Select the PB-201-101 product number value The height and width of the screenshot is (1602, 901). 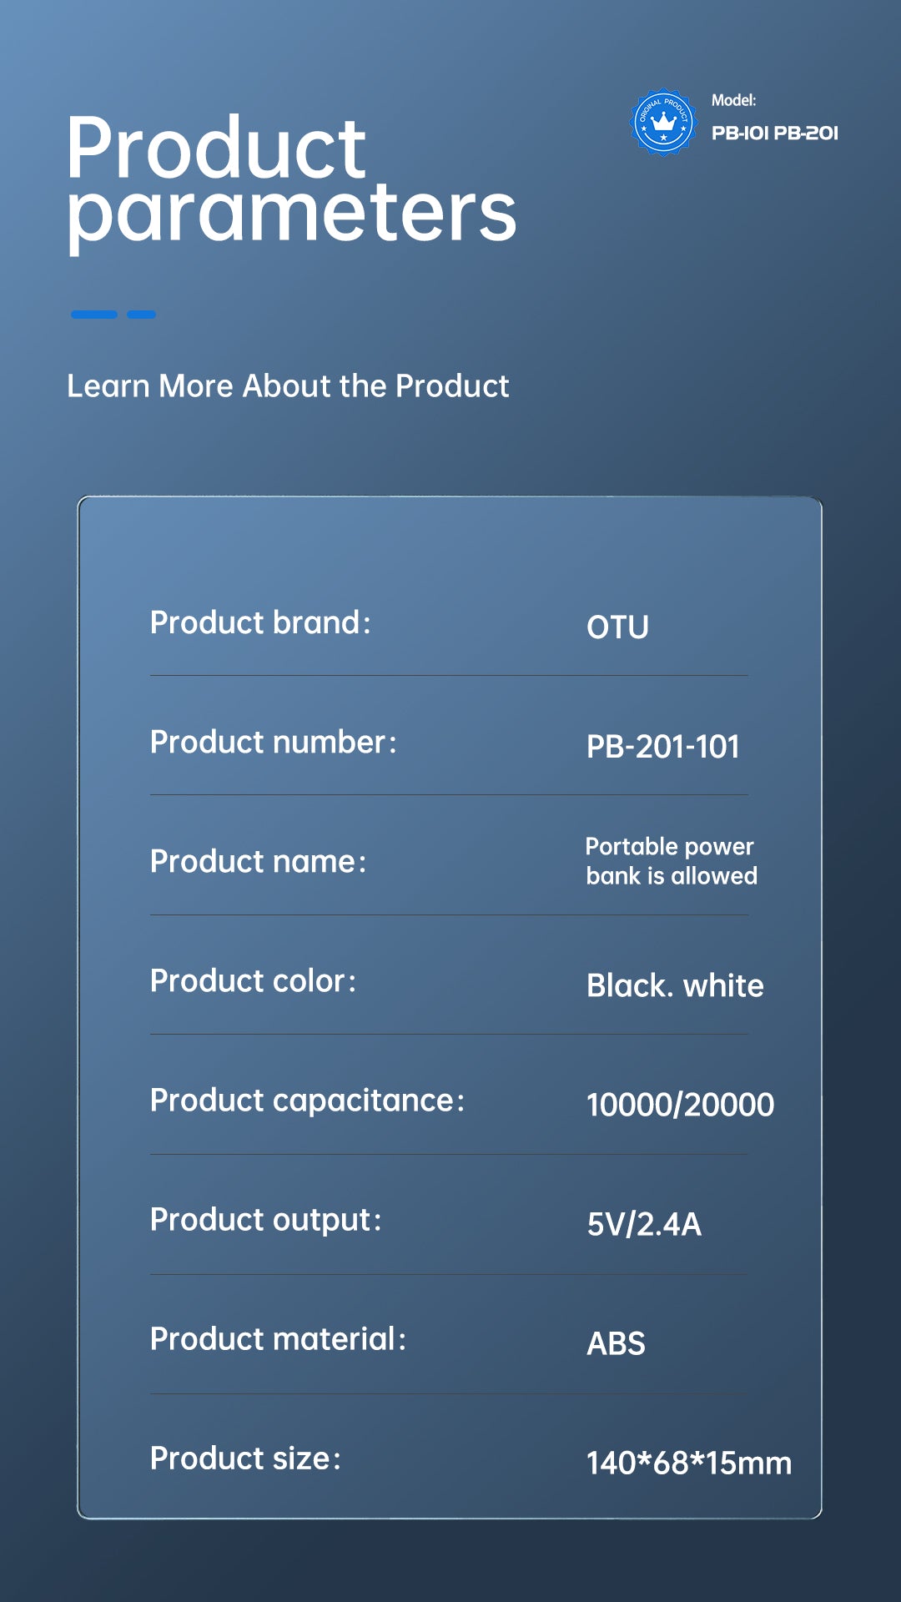[x=663, y=747]
